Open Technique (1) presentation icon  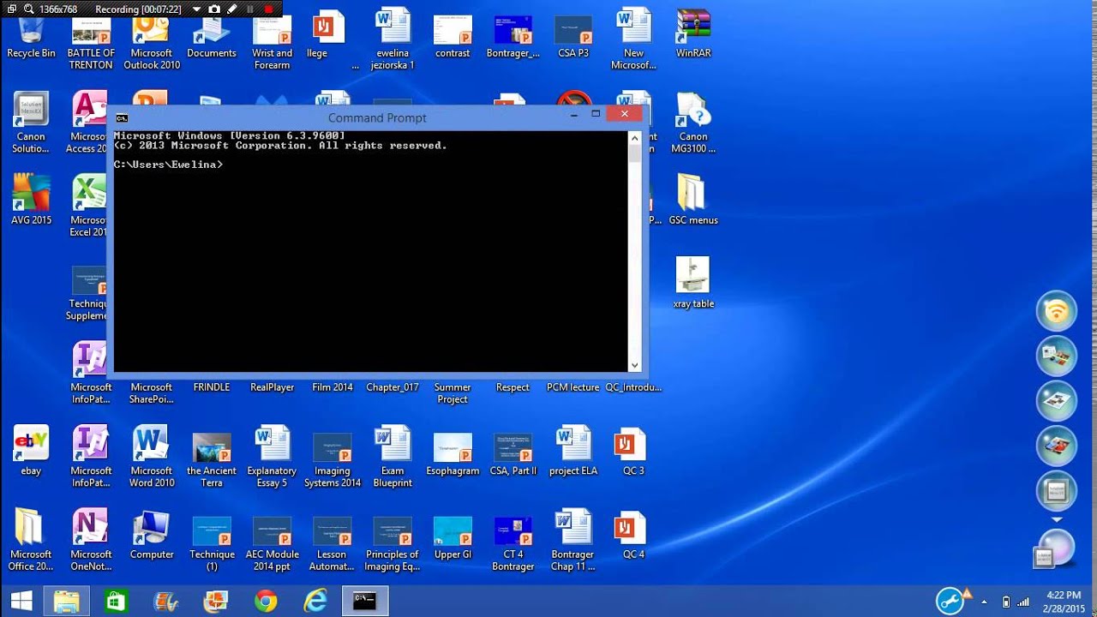(211, 543)
